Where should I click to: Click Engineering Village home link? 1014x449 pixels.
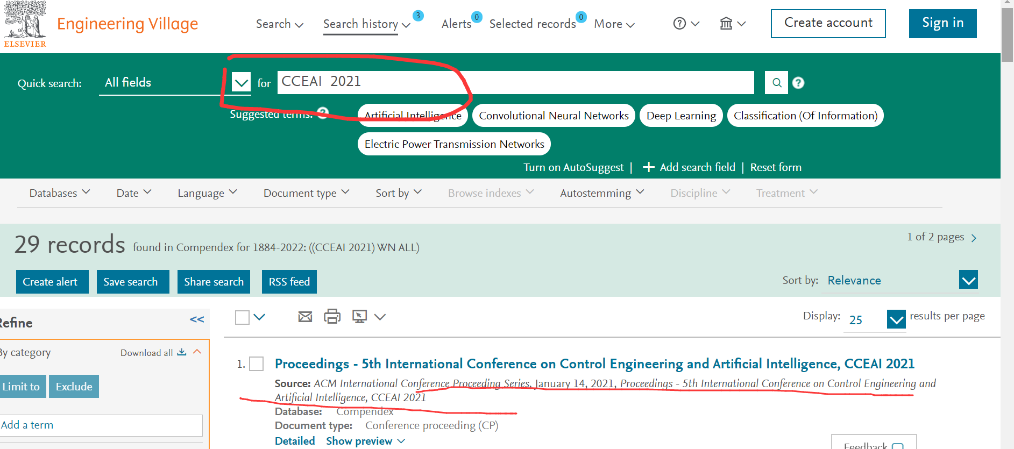[127, 24]
